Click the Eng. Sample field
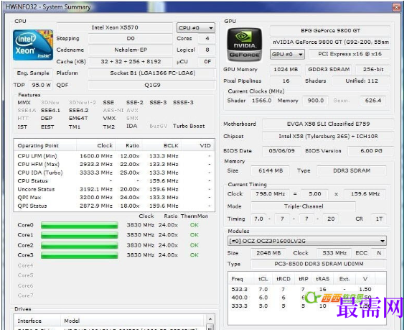 tap(33, 73)
